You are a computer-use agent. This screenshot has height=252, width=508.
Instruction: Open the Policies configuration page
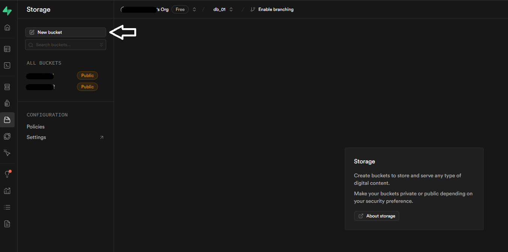tap(35, 127)
